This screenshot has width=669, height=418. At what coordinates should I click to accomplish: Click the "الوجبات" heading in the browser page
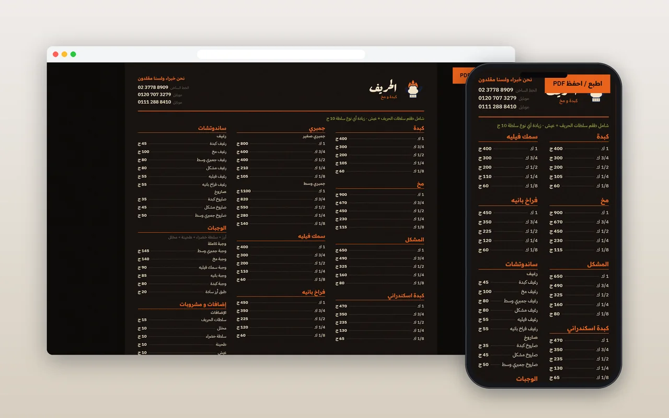click(x=216, y=228)
